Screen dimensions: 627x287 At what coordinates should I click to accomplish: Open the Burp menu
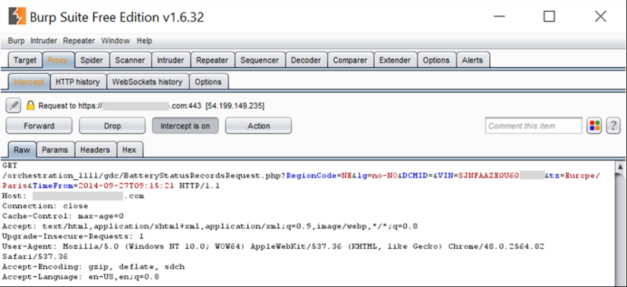tap(16, 41)
